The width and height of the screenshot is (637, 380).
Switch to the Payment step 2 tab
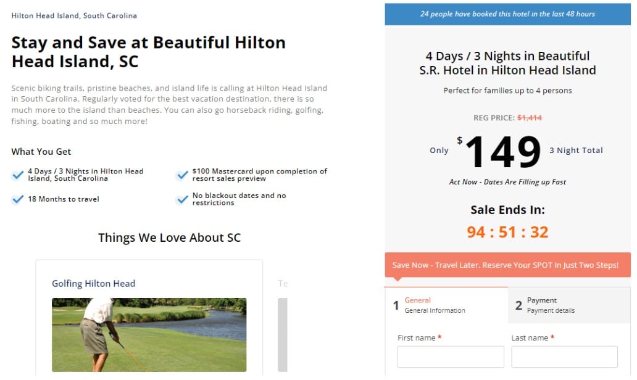pyautogui.click(x=569, y=305)
